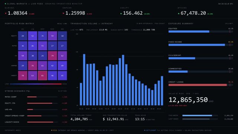The height and width of the screenshot is (134, 238).
Task: Click the threshold value 11,000 TXN
Action: click(149, 30)
